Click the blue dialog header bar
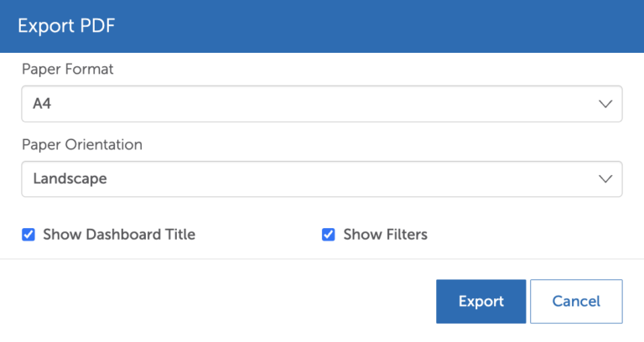The width and height of the screenshot is (644, 342). (377, 26)
